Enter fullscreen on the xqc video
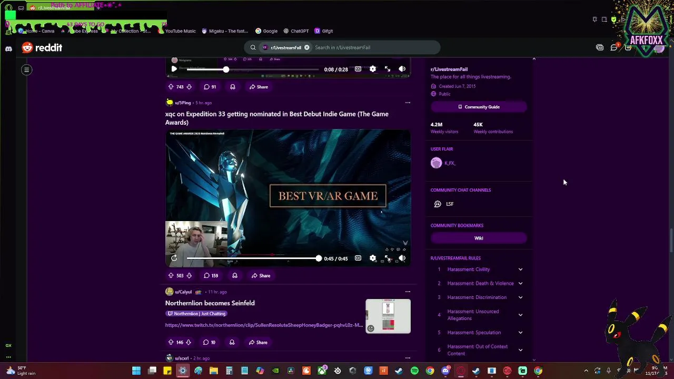The height and width of the screenshot is (379, 674). [x=388, y=258]
